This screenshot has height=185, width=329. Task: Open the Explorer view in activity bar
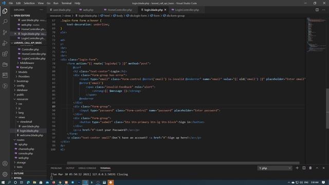[x=5, y=11]
